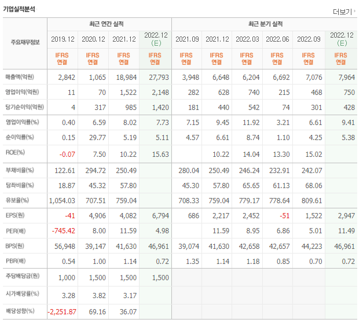Click the 7,964 quarterly revenue value

[x=347, y=78]
